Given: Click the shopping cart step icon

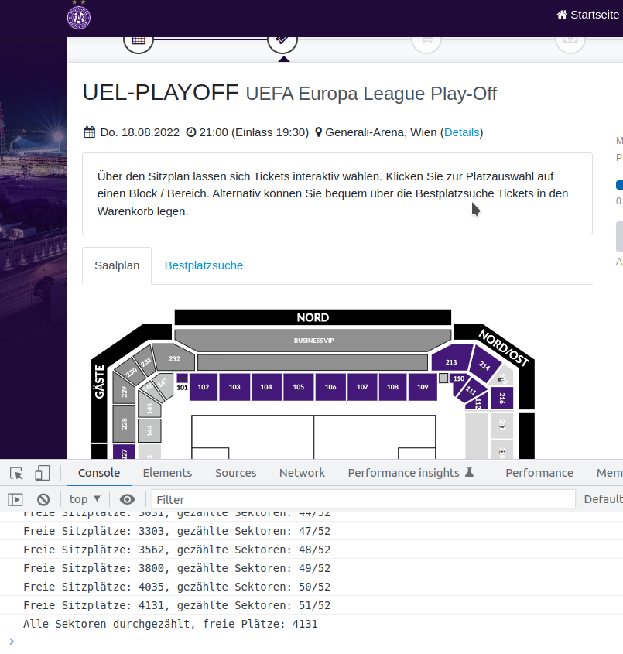Looking at the screenshot, I should pos(426,42).
